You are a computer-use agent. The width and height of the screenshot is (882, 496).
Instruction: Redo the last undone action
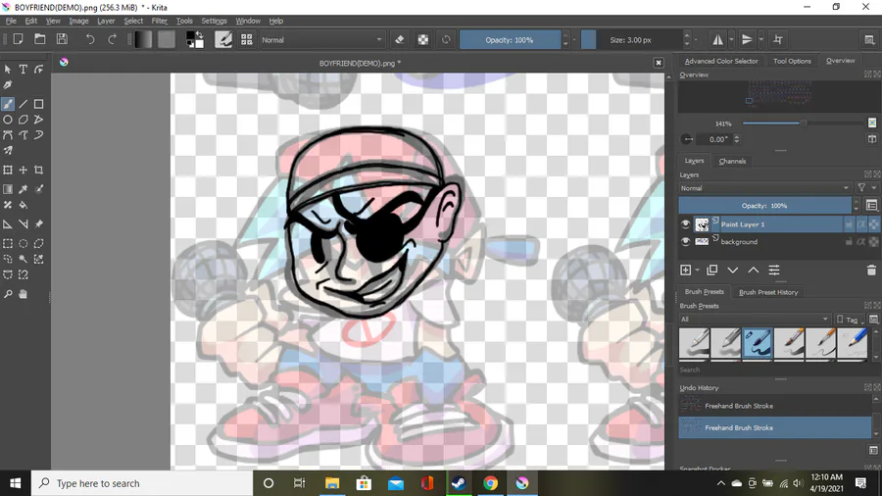[x=112, y=39]
